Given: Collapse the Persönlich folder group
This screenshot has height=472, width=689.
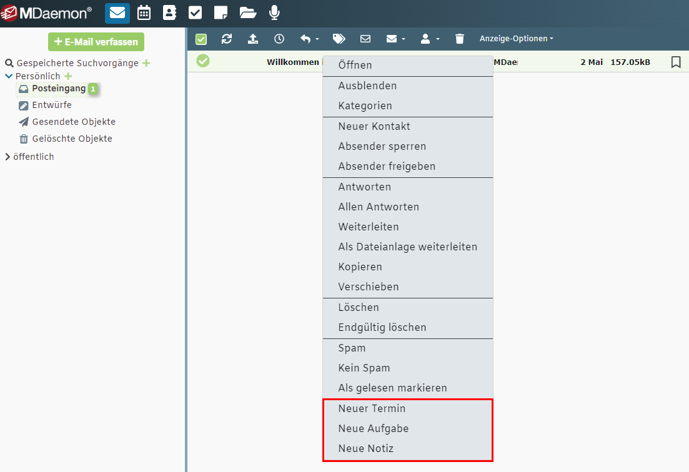Looking at the screenshot, I should 9,76.
